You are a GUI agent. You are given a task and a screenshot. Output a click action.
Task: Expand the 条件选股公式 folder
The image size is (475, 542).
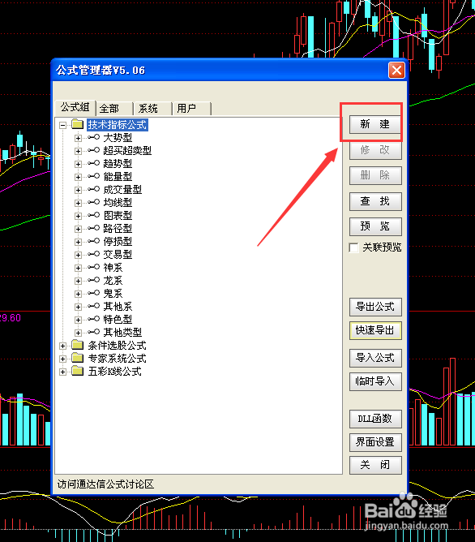(x=62, y=346)
